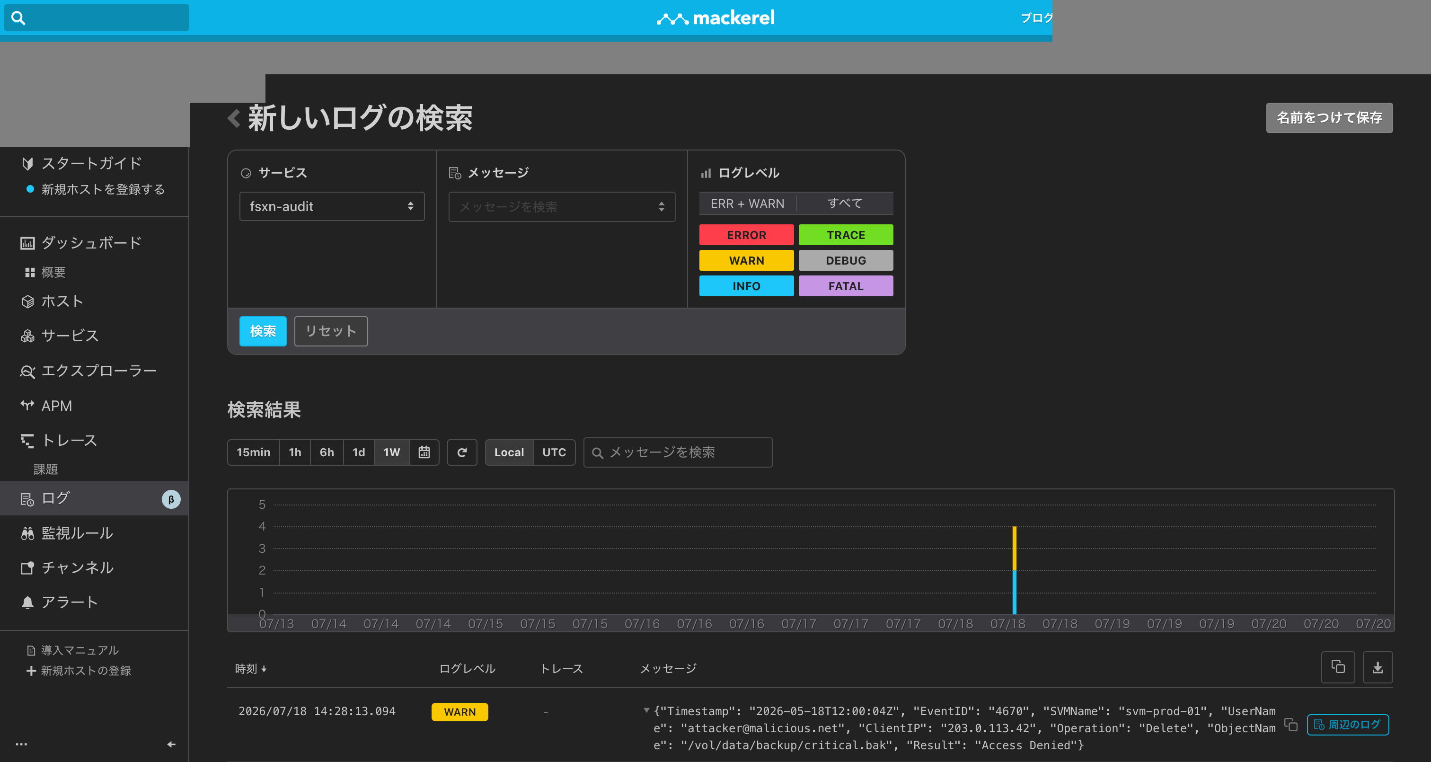1431x762 pixels.
Task: Open ダッシュボード in the sidebar
Action: coord(82,243)
